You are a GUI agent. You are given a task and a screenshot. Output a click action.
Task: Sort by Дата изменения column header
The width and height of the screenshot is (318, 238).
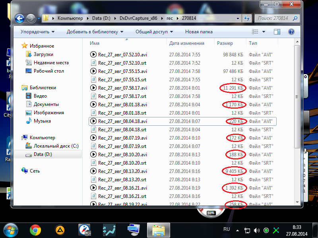(186, 43)
